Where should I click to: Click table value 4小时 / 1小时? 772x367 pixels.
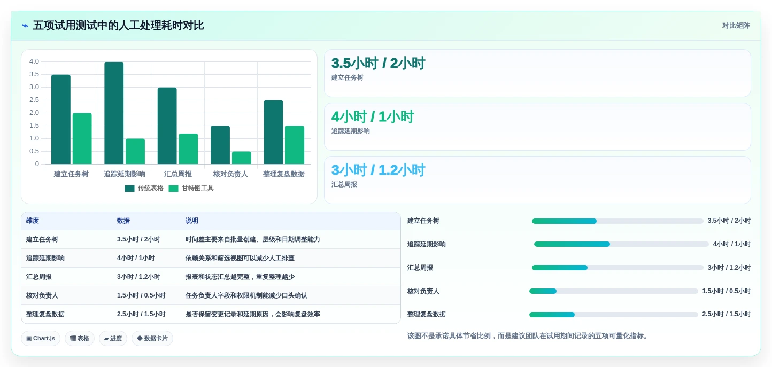[136, 258]
